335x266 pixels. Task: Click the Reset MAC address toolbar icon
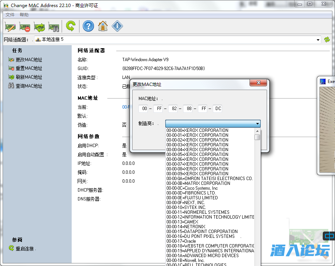tap(25, 26)
